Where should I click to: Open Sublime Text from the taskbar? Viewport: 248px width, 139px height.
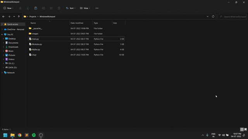pos(27,135)
